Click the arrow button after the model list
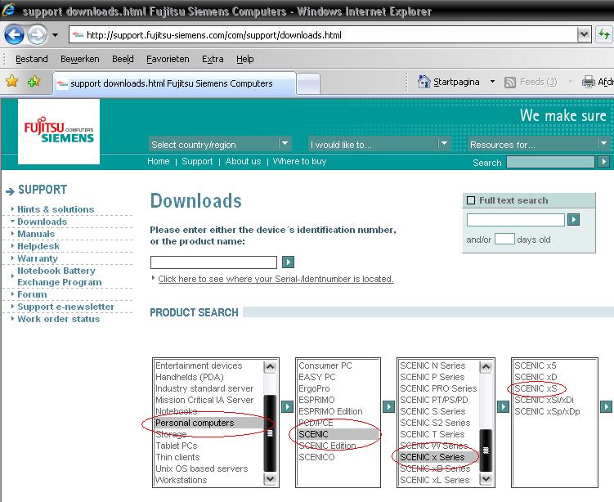 pyautogui.click(x=606, y=407)
